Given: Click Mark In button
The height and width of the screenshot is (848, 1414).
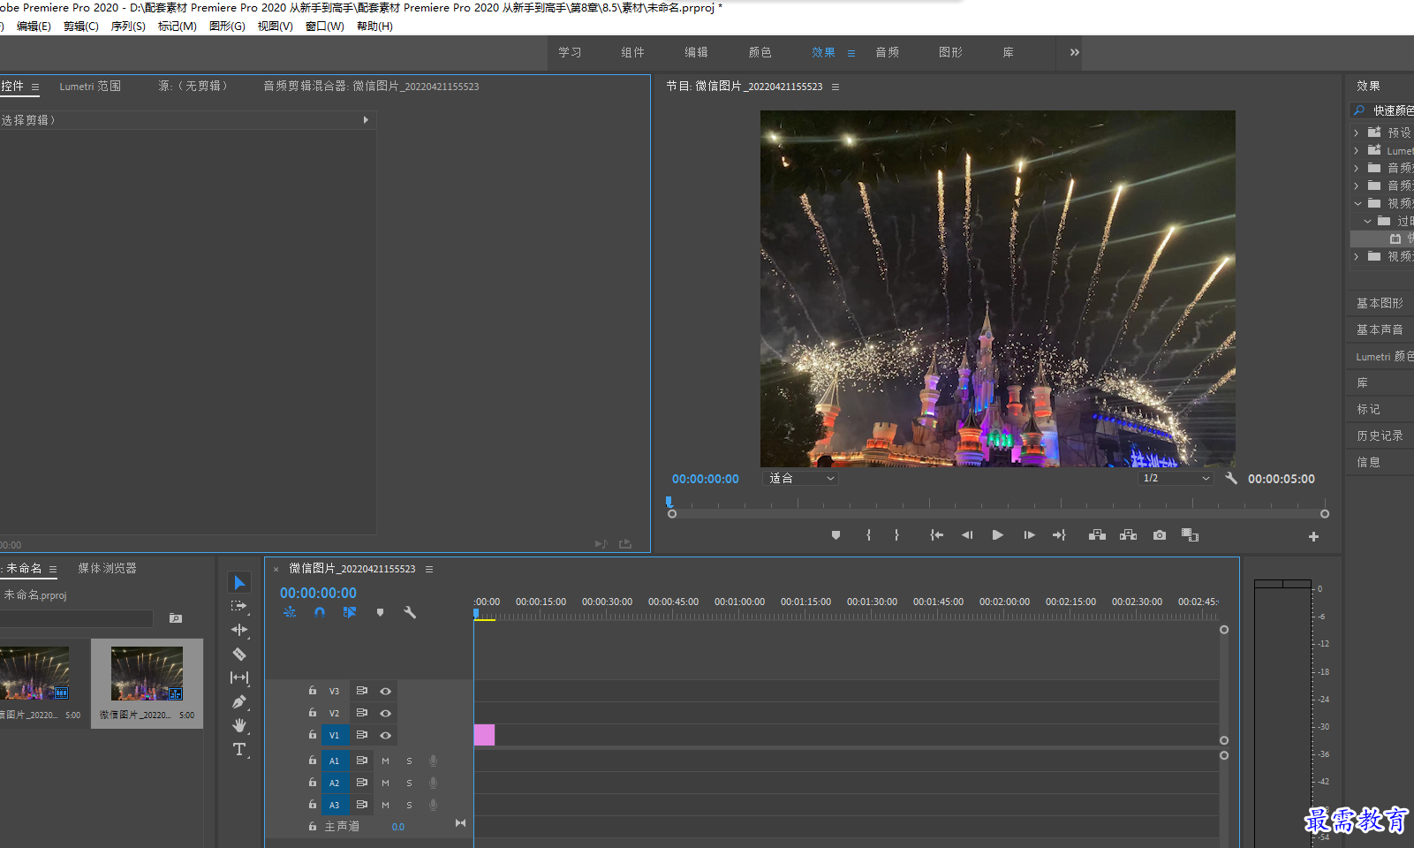Looking at the screenshot, I should pyautogui.click(x=869, y=535).
